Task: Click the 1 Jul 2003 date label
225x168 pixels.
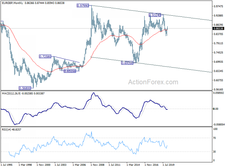Action: (x=60, y=165)
